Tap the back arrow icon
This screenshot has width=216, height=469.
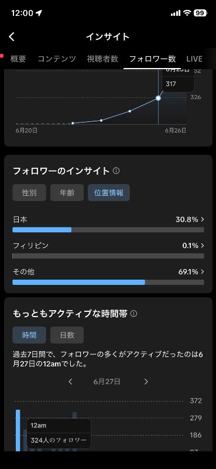pos(12,37)
